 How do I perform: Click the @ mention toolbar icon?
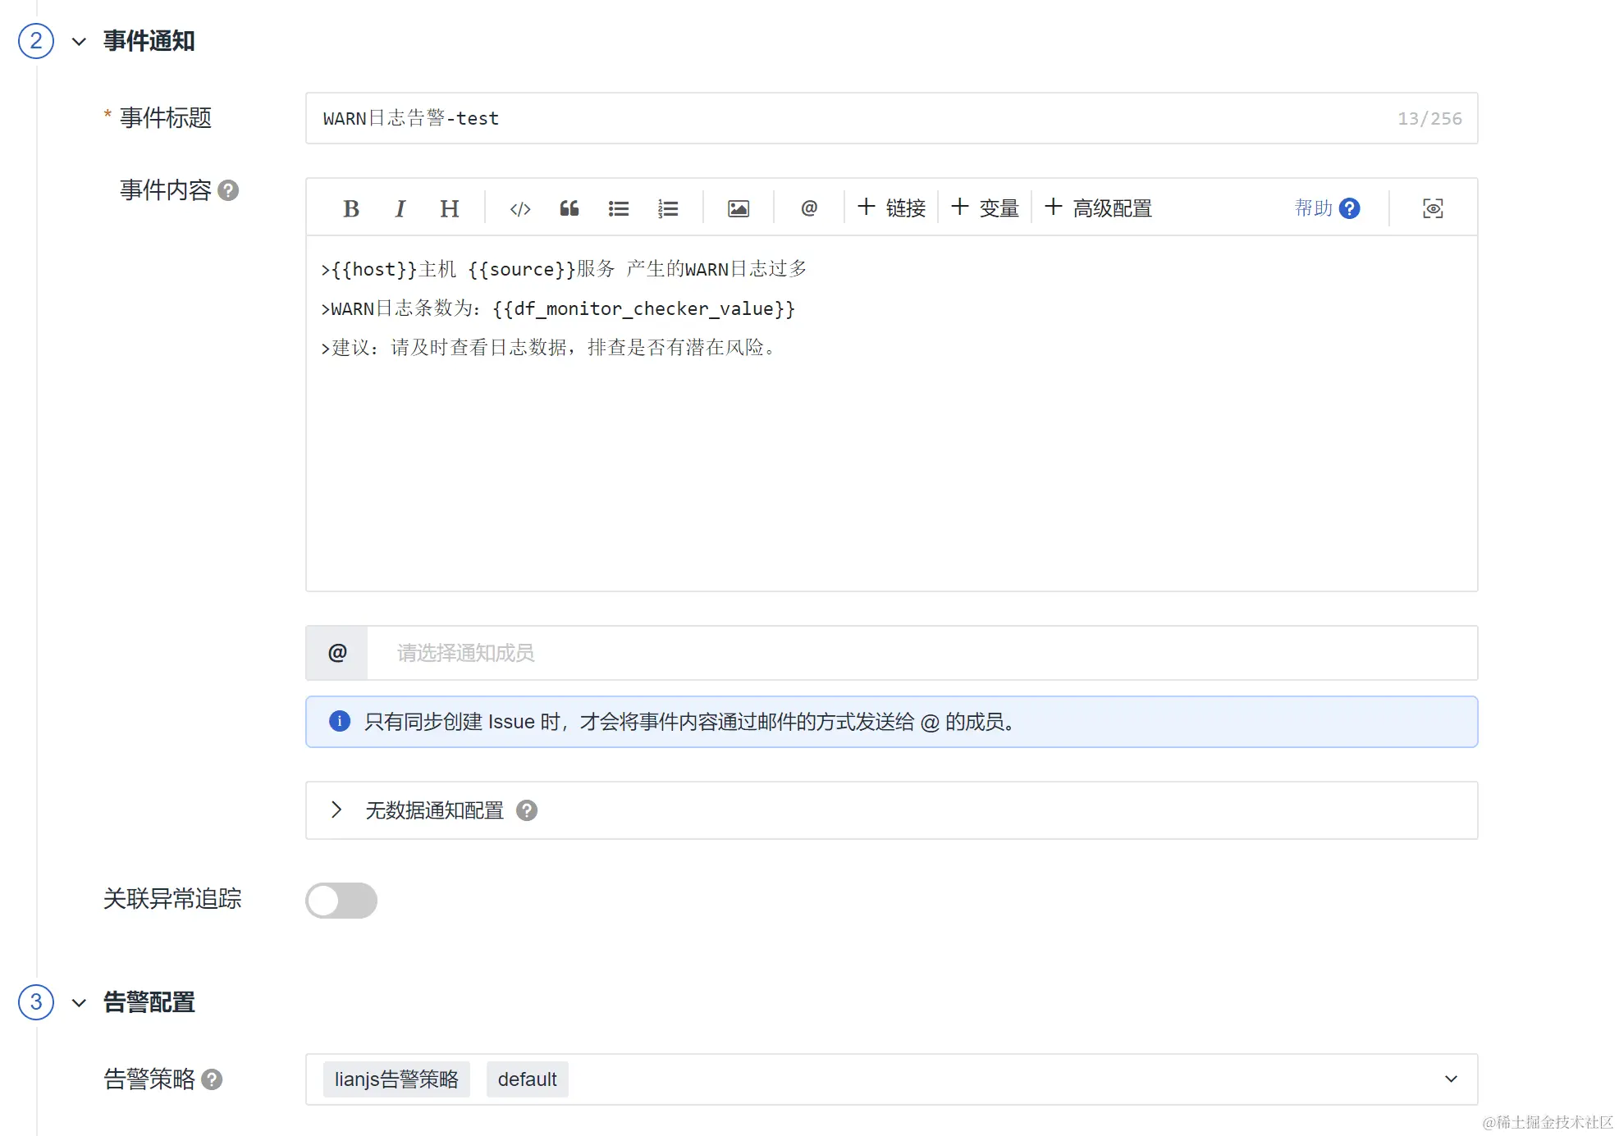[809, 208]
